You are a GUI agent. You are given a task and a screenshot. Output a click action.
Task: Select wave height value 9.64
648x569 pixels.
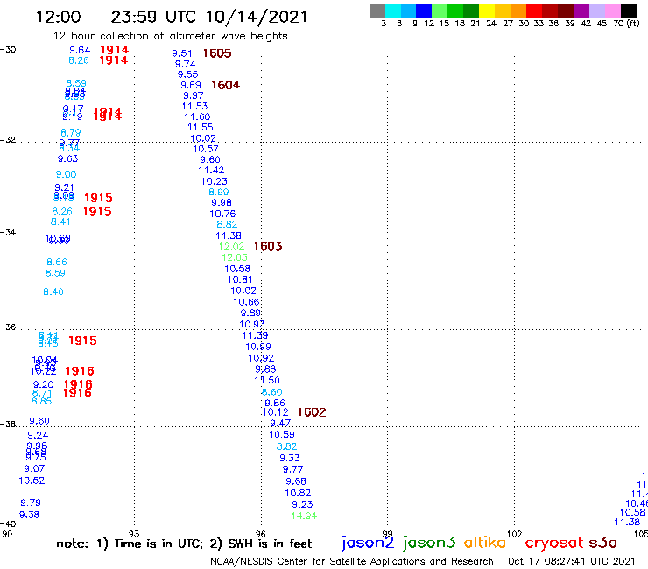(x=80, y=50)
